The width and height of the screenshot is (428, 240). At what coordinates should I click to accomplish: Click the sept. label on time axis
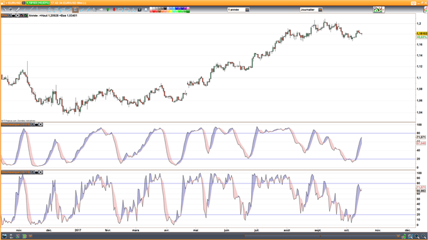(x=318, y=230)
